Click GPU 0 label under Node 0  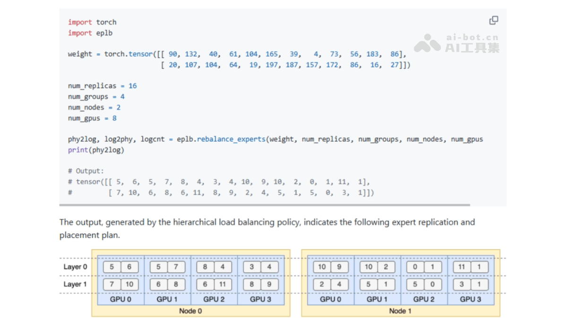[120, 299]
